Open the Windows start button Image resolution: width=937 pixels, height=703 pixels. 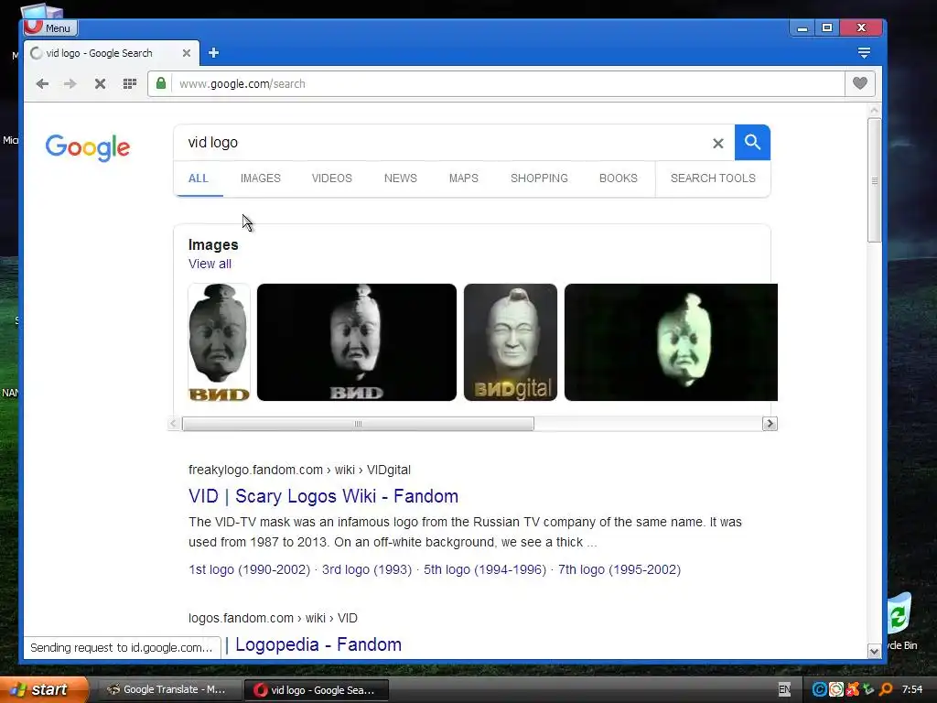pyautogui.click(x=44, y=690)
